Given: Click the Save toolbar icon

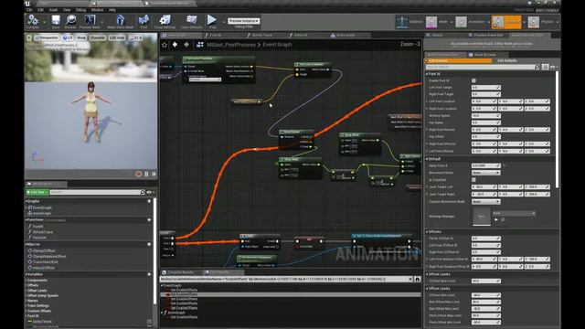Looking at the screenshot, I should pos(56,20).
